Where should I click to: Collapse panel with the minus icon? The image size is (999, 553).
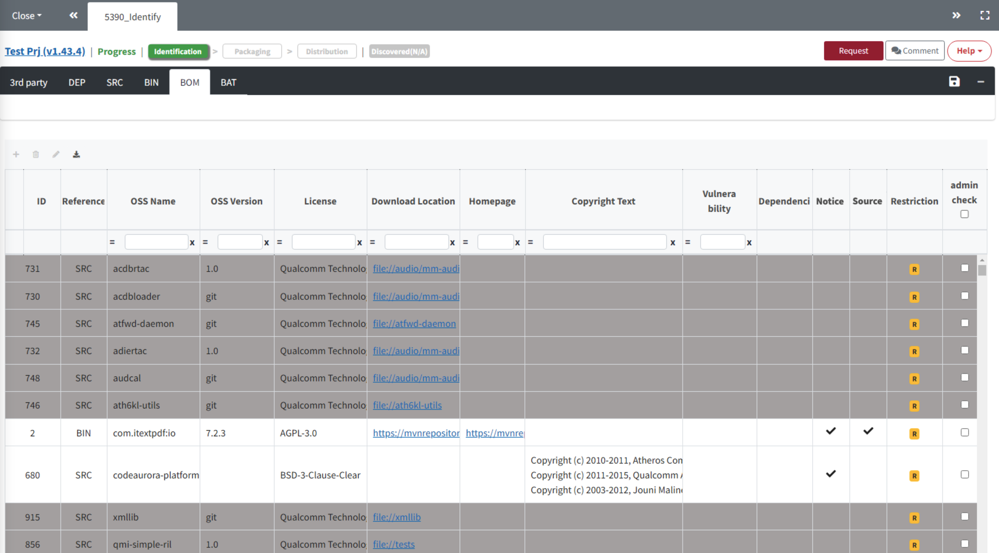pos(980,82)
